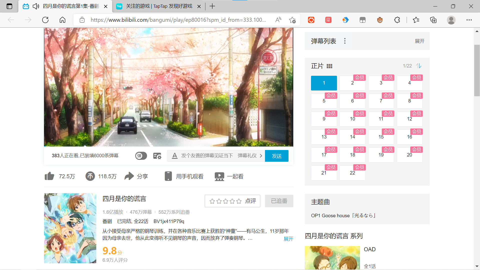This screenshot has width=480, height=270.
Task: Click the page vertical scrollbar thumb
Action: click(x=477, y=70)
